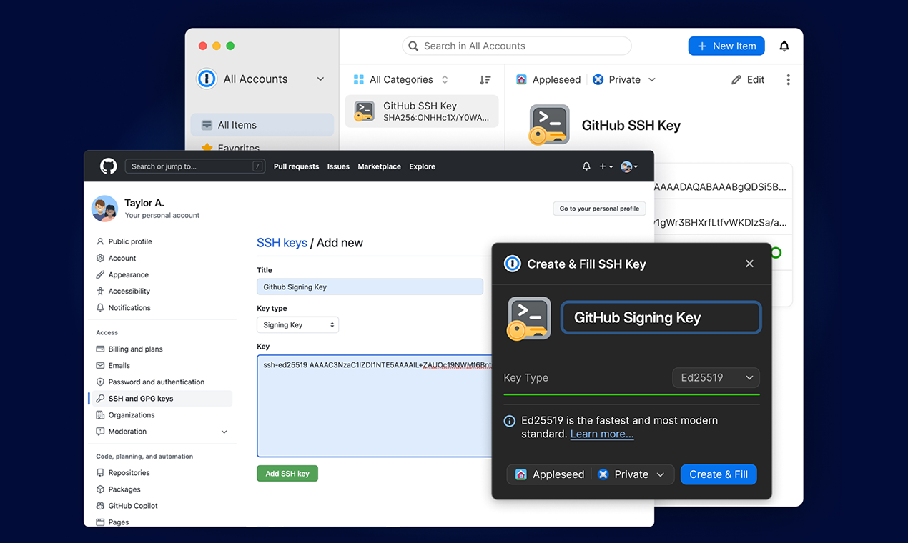Open Account settings page
908x543 pixels.
122,258
